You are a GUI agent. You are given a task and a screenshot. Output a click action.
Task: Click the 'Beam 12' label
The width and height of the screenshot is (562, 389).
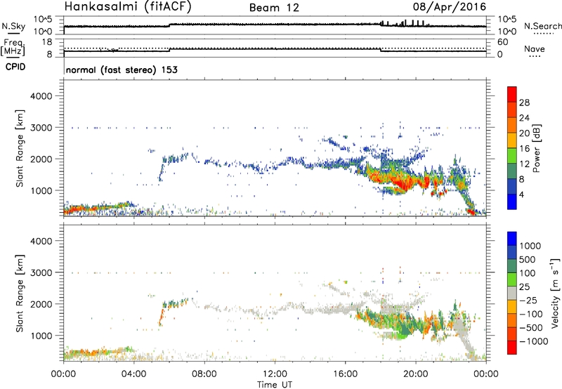pos(274,8)
